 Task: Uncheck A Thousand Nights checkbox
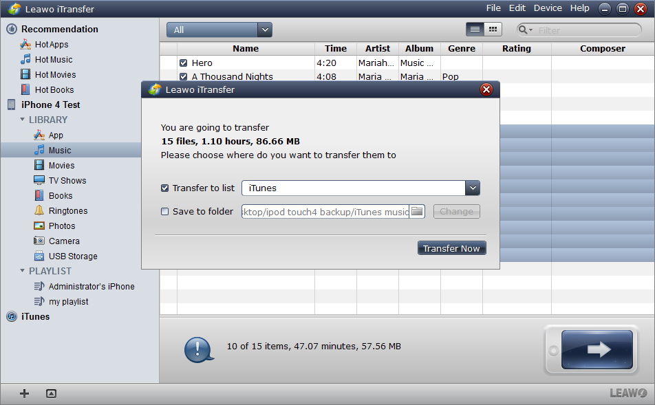(184, 76)
